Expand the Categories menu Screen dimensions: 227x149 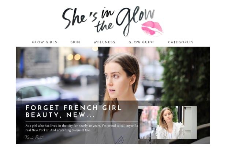181,42
